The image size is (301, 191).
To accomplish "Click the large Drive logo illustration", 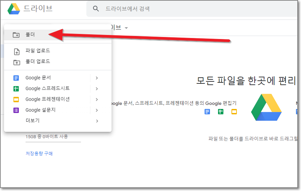I will pos(266,107).
